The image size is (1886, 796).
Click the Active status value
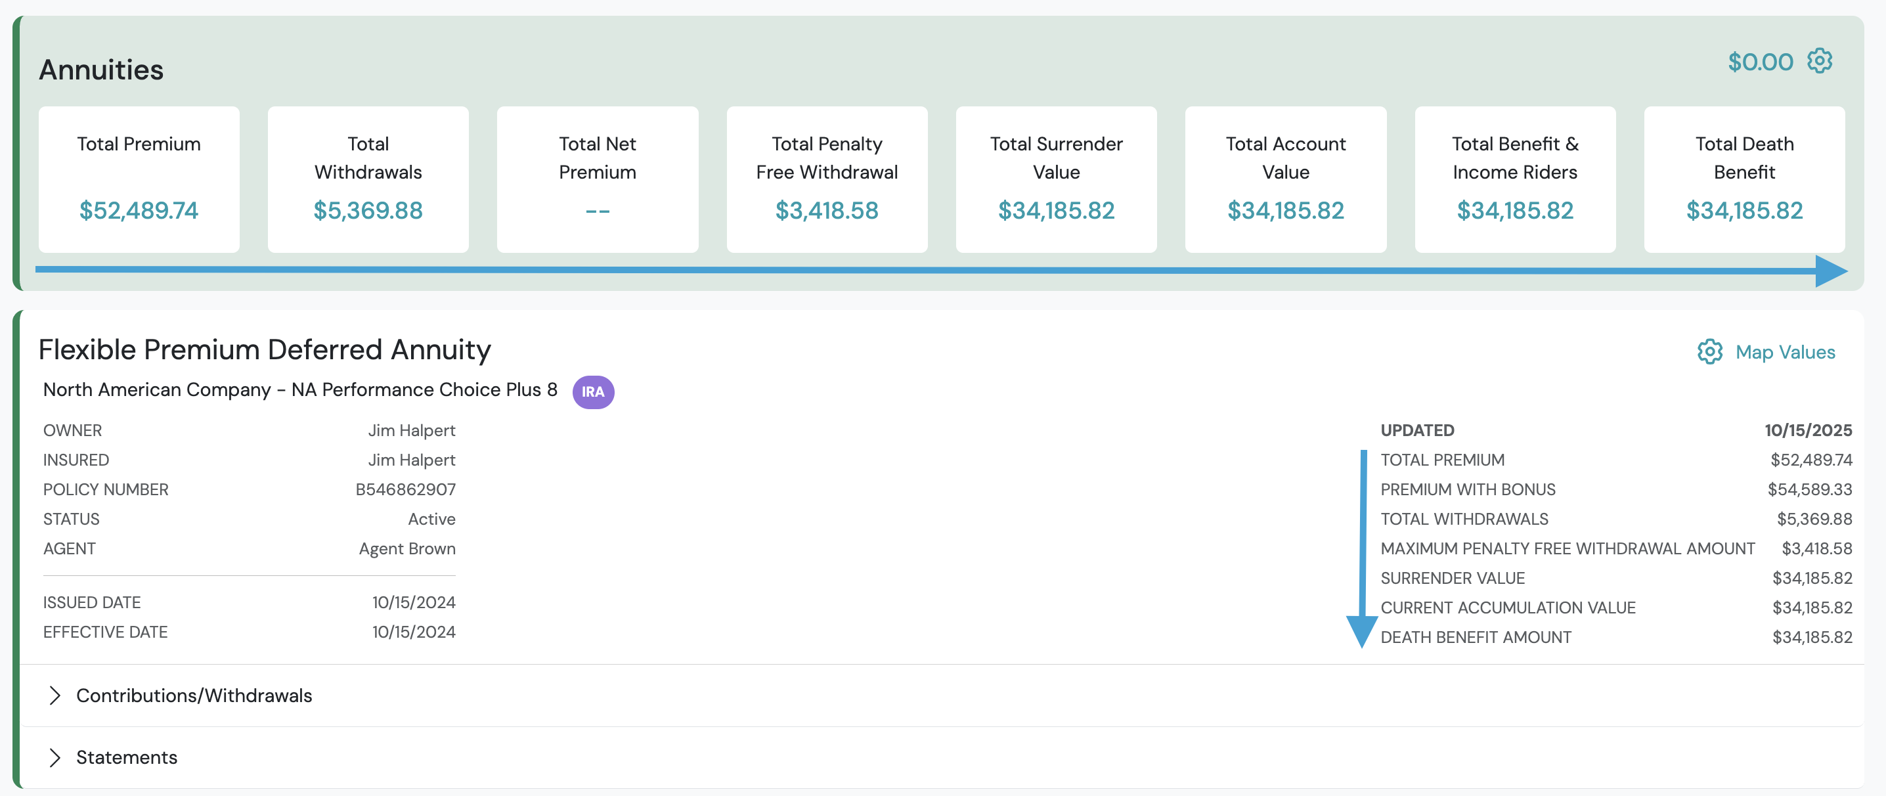click(x=431, y=520)
